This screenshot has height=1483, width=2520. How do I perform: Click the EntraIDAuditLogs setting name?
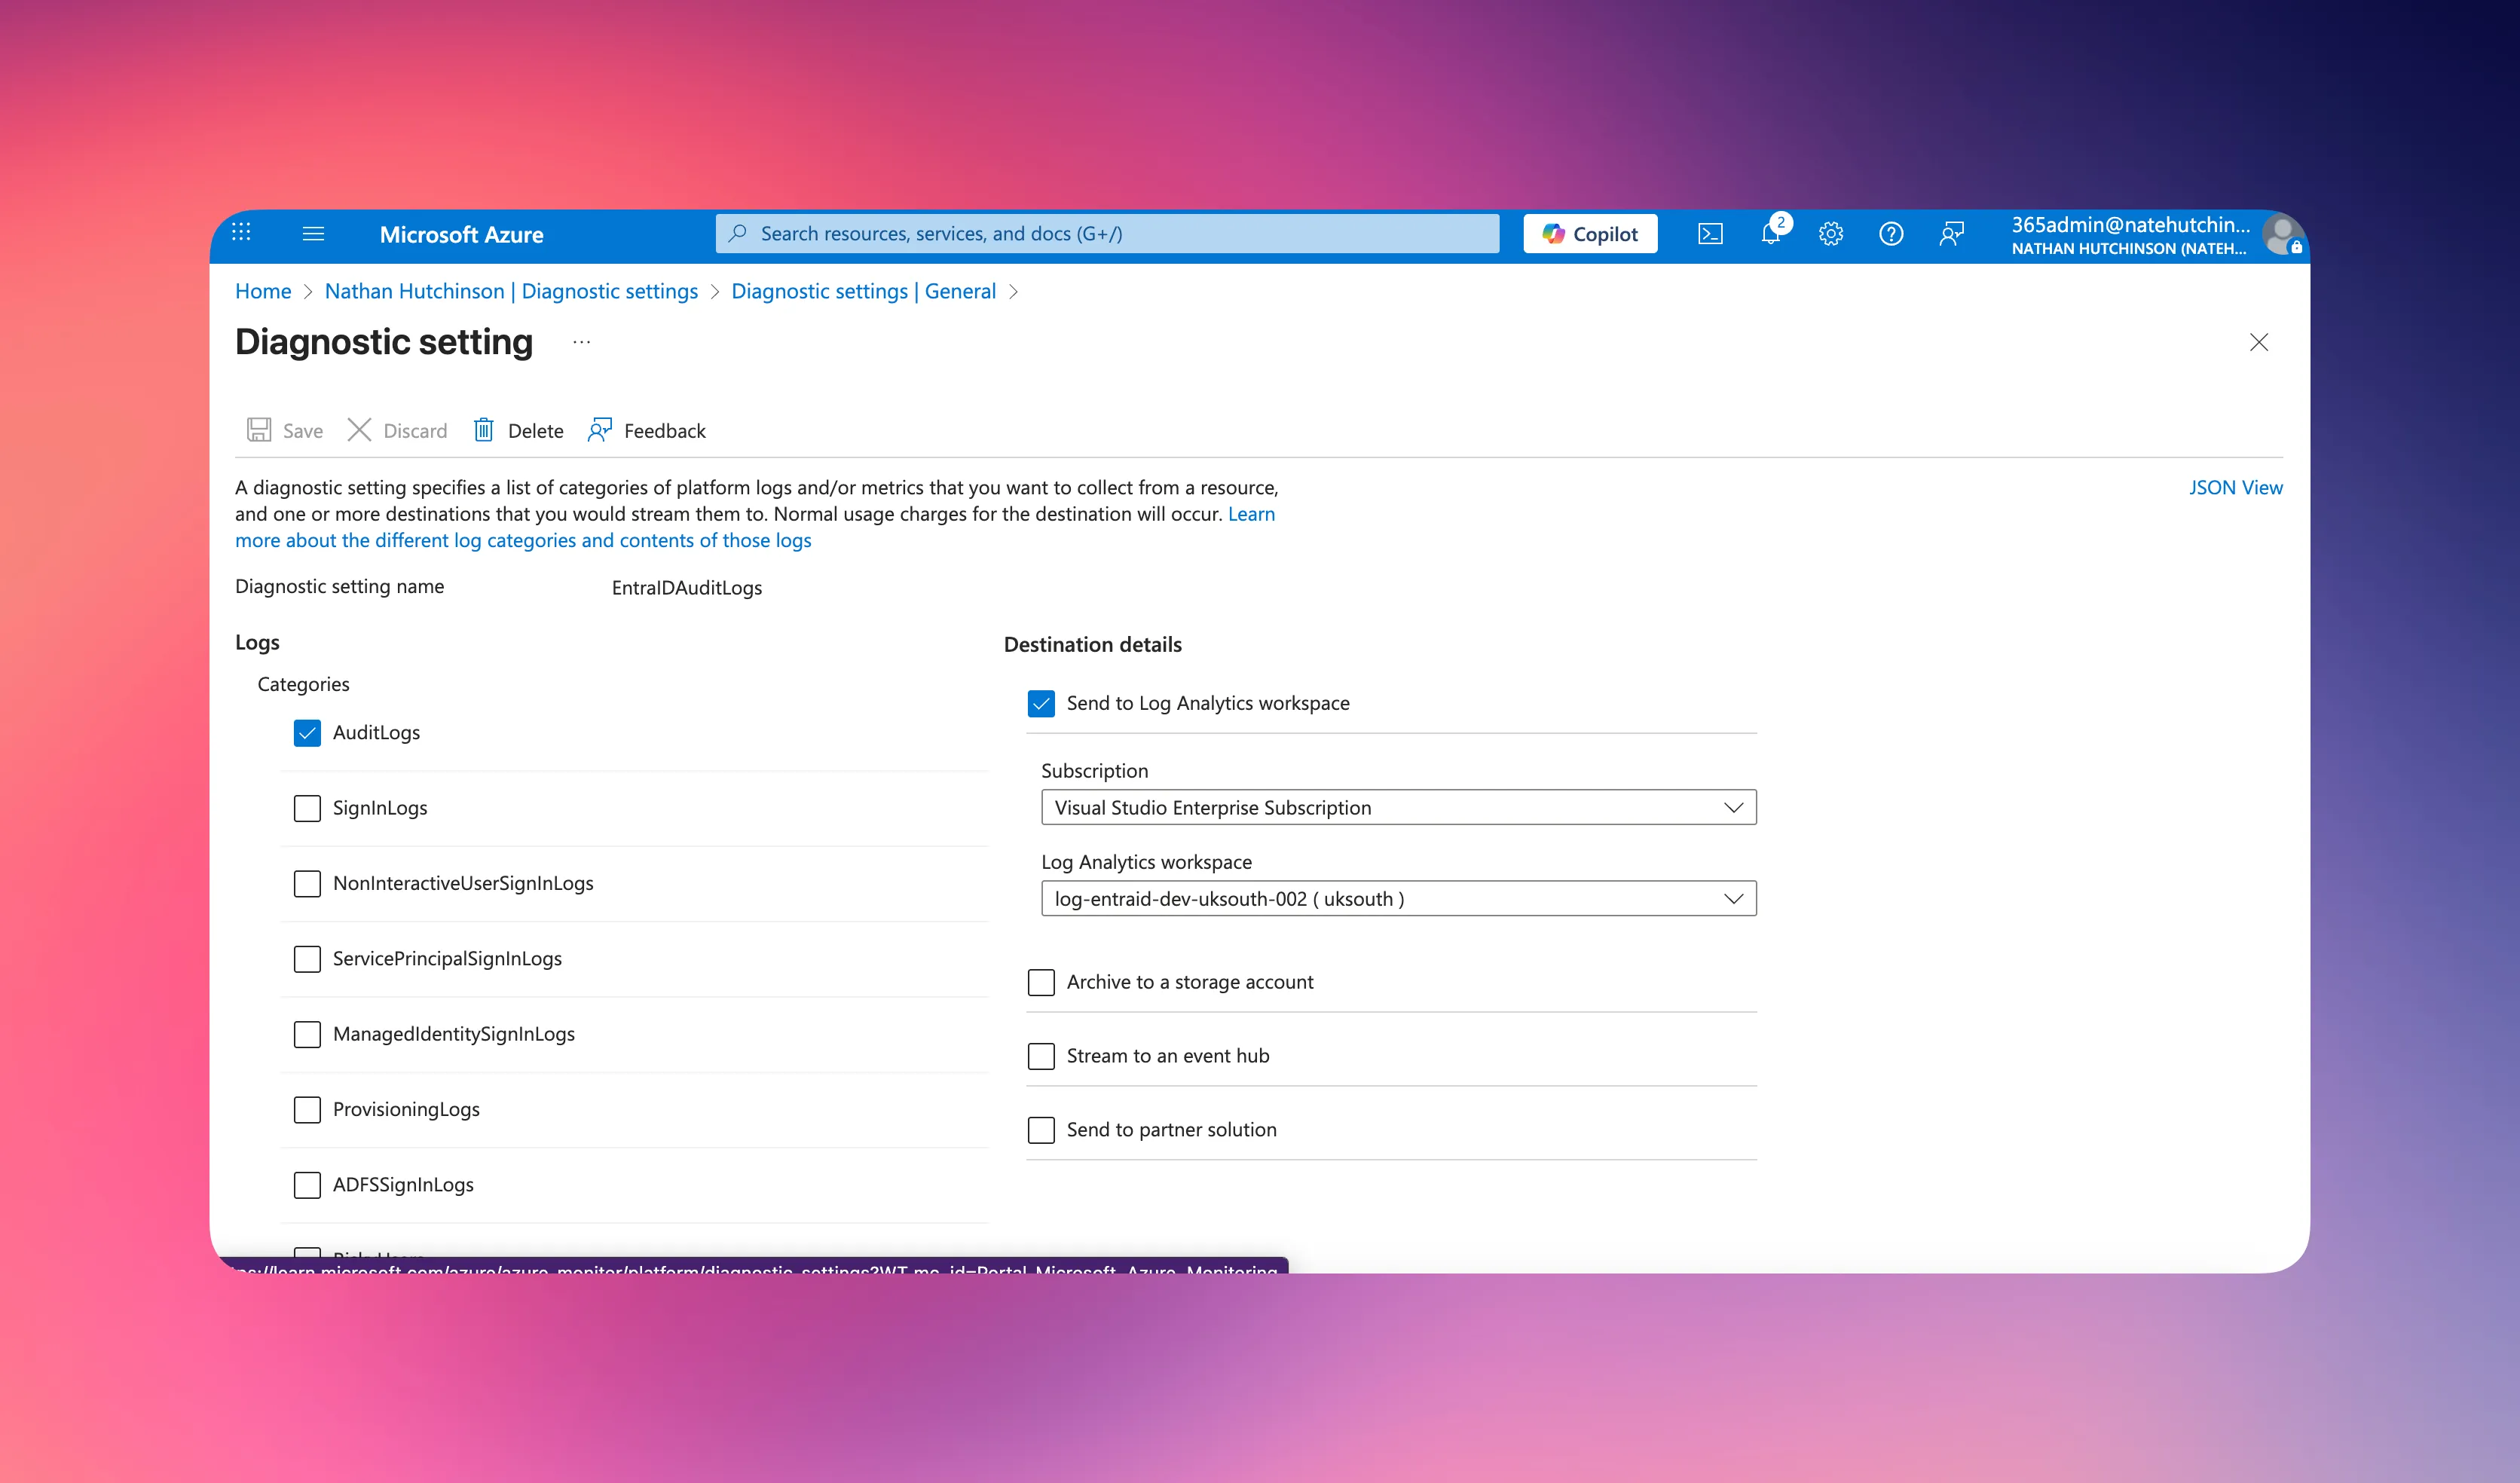687,588
